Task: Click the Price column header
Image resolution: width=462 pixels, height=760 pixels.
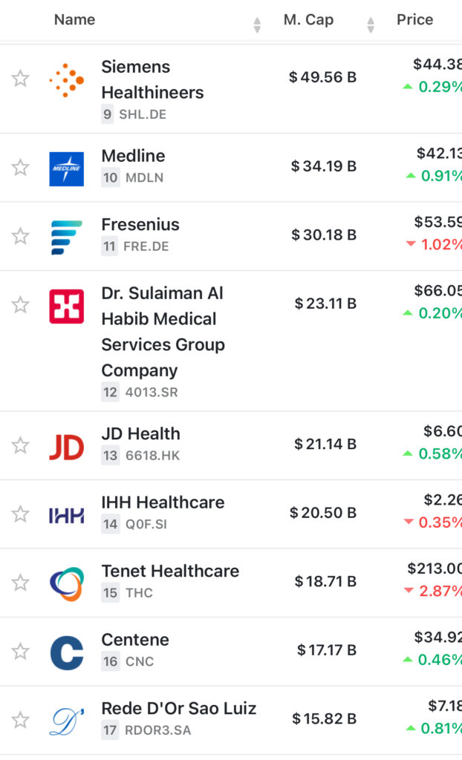Action: pyautogui.click(x=414, y=20)
